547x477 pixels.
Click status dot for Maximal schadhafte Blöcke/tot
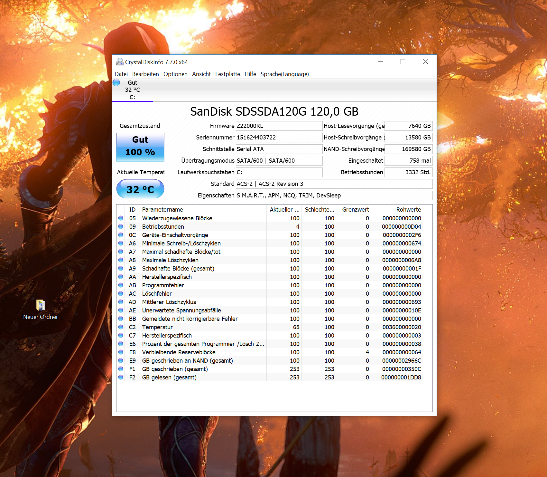[x=121, y=252]
